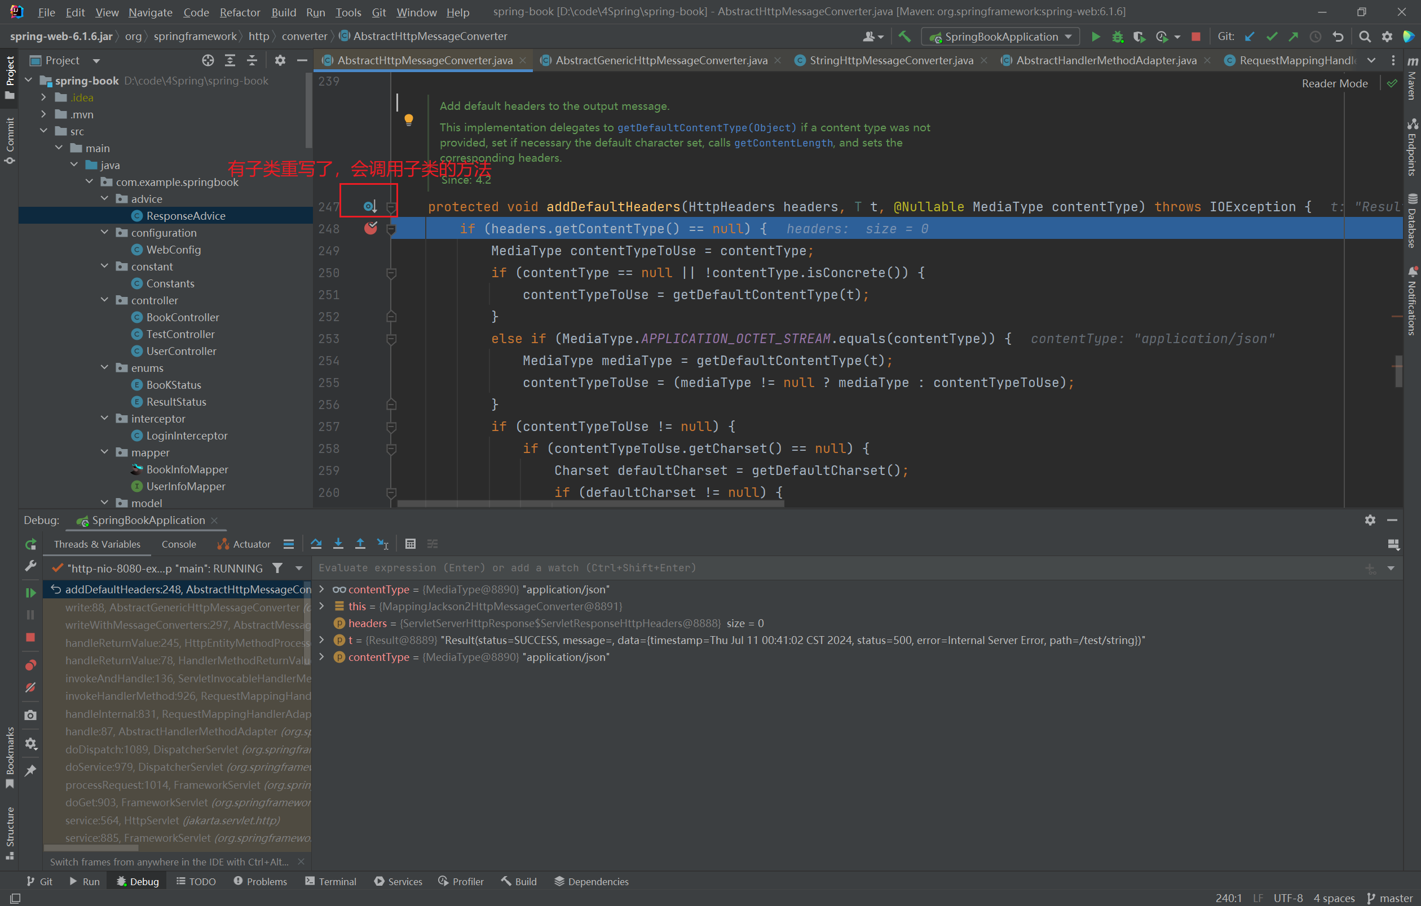Collapse the controller package
Screen dimensions: 1421x906
104,300
